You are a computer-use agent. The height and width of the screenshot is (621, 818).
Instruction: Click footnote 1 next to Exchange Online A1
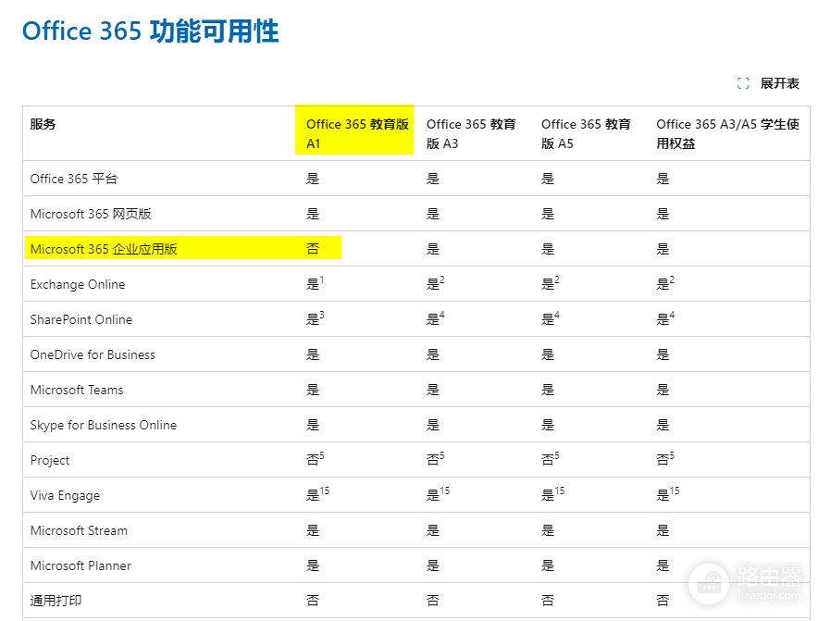point(322,279)
